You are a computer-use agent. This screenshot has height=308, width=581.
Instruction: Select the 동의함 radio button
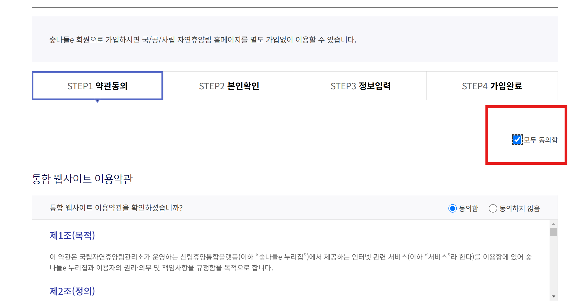coord(452,208)
